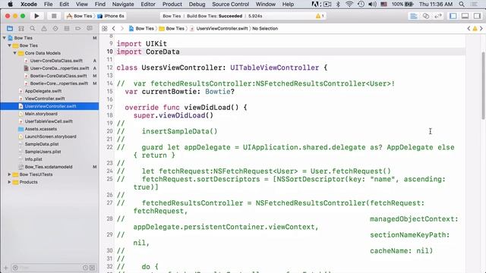Image resolution: width=486 pixels, height=273 pixels.
Task: Toggle the Debug area visibility
Action: point(465,16)
